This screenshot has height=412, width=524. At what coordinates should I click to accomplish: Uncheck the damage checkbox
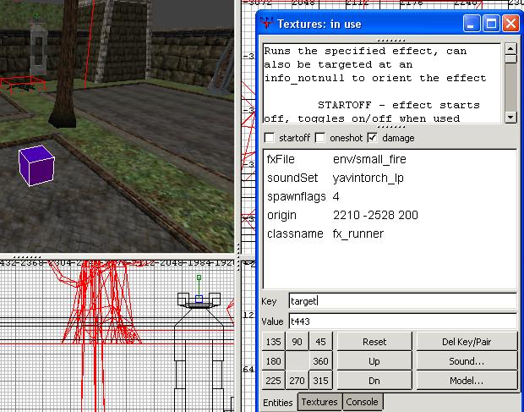(x=372, y=138)
